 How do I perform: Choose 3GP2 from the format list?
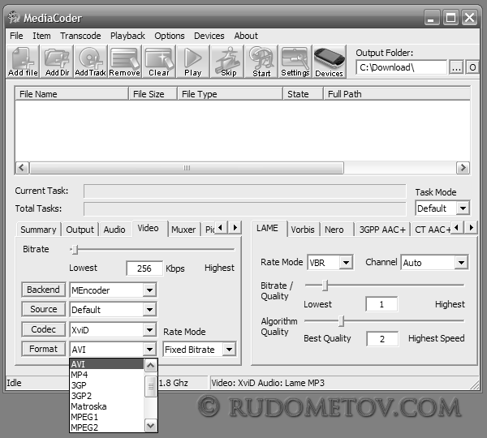pos(107,396)
